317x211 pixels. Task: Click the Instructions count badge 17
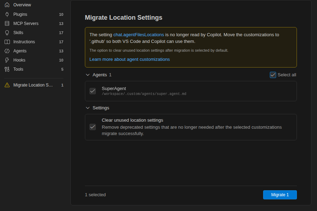pos(61,42)
